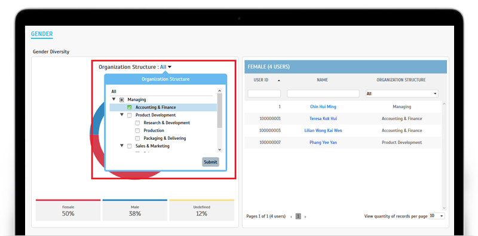The width and height of the screenshot is (478, 236).
Task: Collapse the Sales & Marketing node
Action: [x=122, y=146]
